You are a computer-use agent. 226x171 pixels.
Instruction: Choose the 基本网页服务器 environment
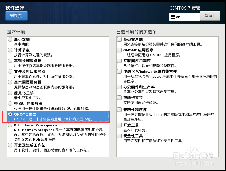10,82
